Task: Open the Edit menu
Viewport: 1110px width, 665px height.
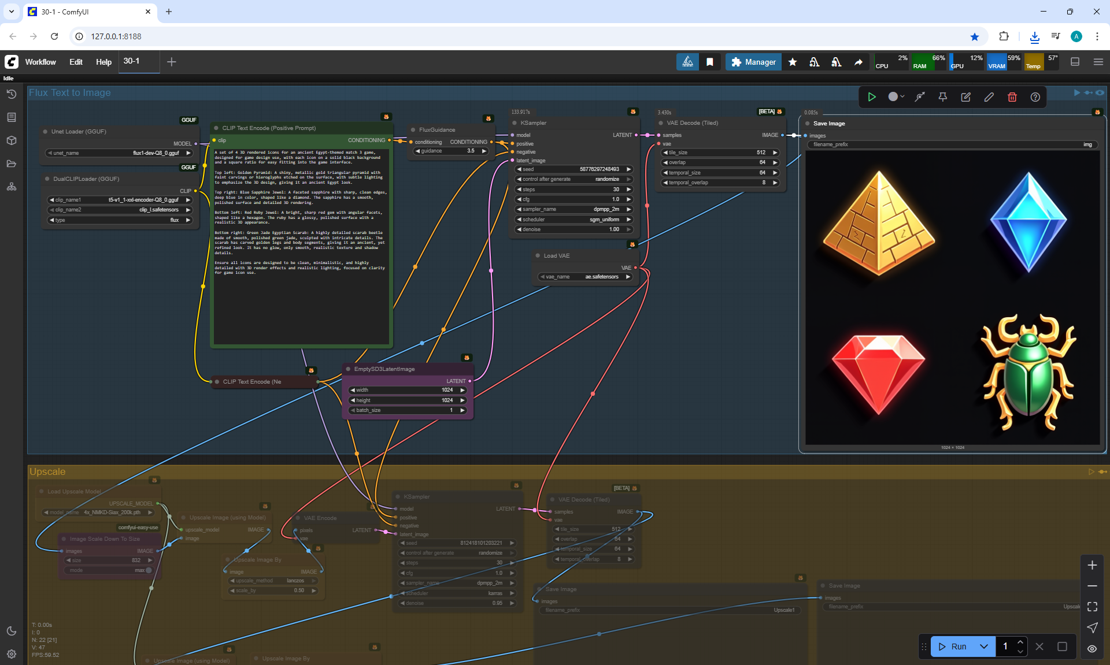Action: [76, 62]
